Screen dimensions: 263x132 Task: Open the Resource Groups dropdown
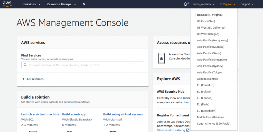click(61, 4)
